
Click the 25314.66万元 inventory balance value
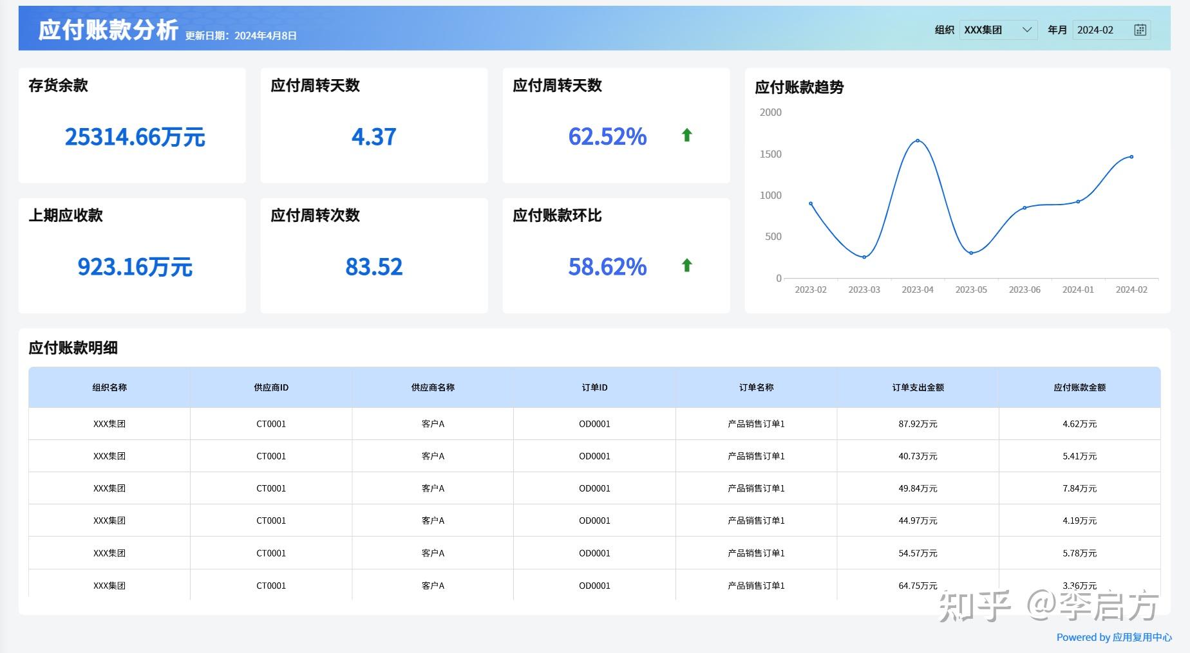pos(135,136)
